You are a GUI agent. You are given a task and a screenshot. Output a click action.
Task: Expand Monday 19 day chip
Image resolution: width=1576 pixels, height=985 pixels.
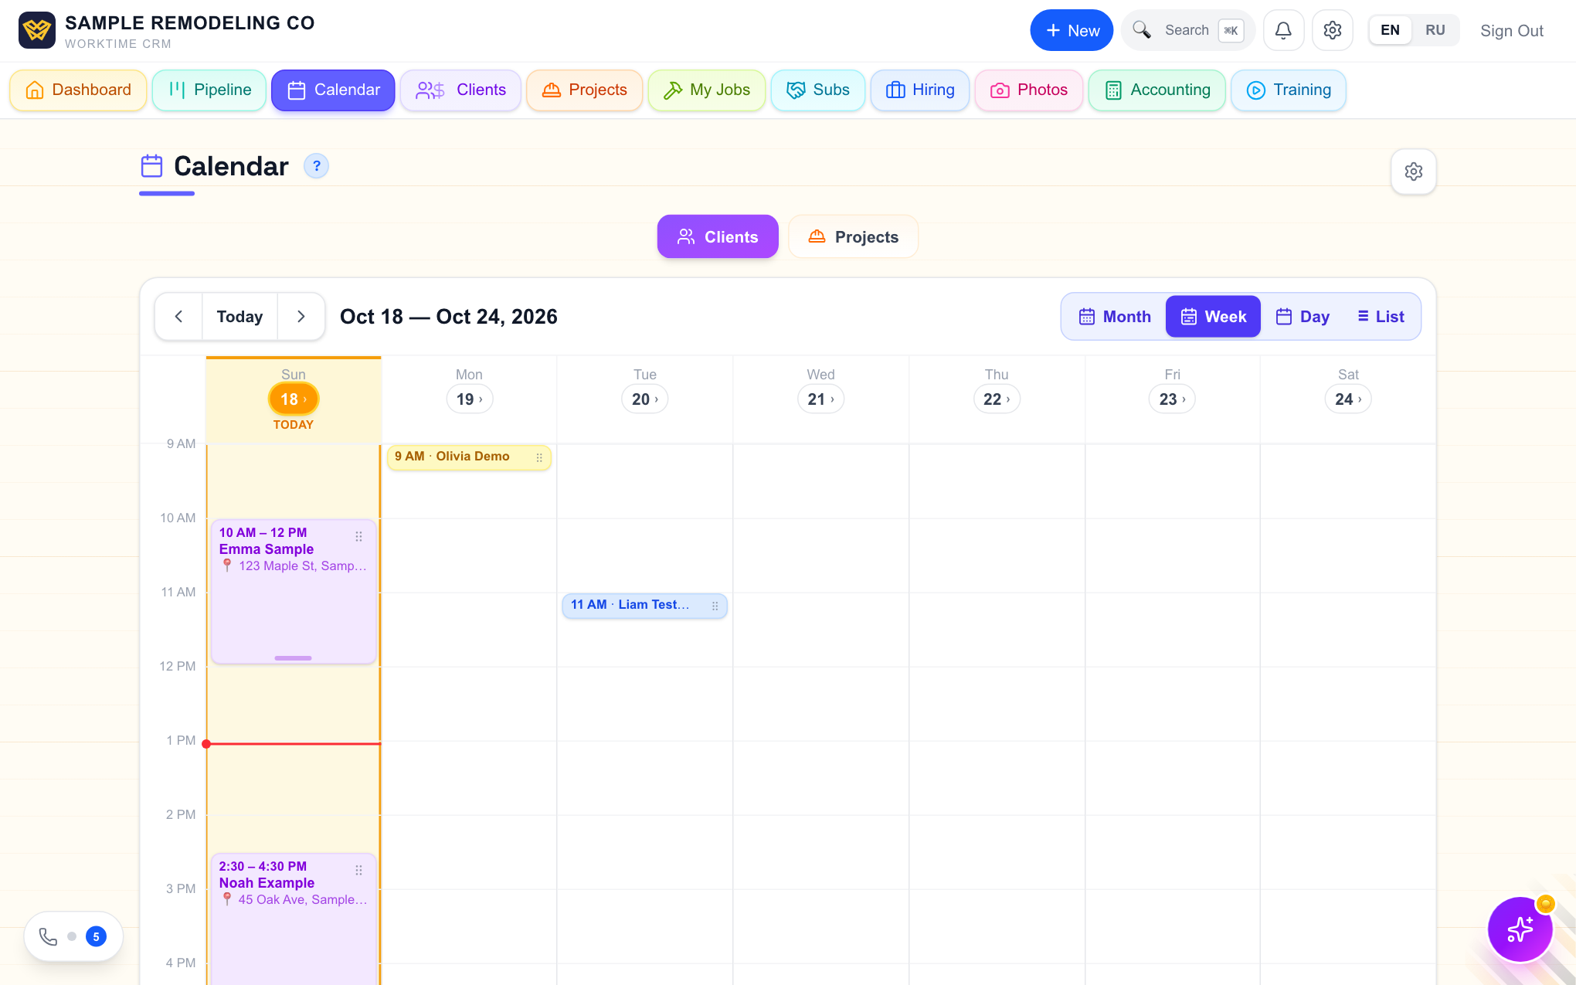(469, 399)
